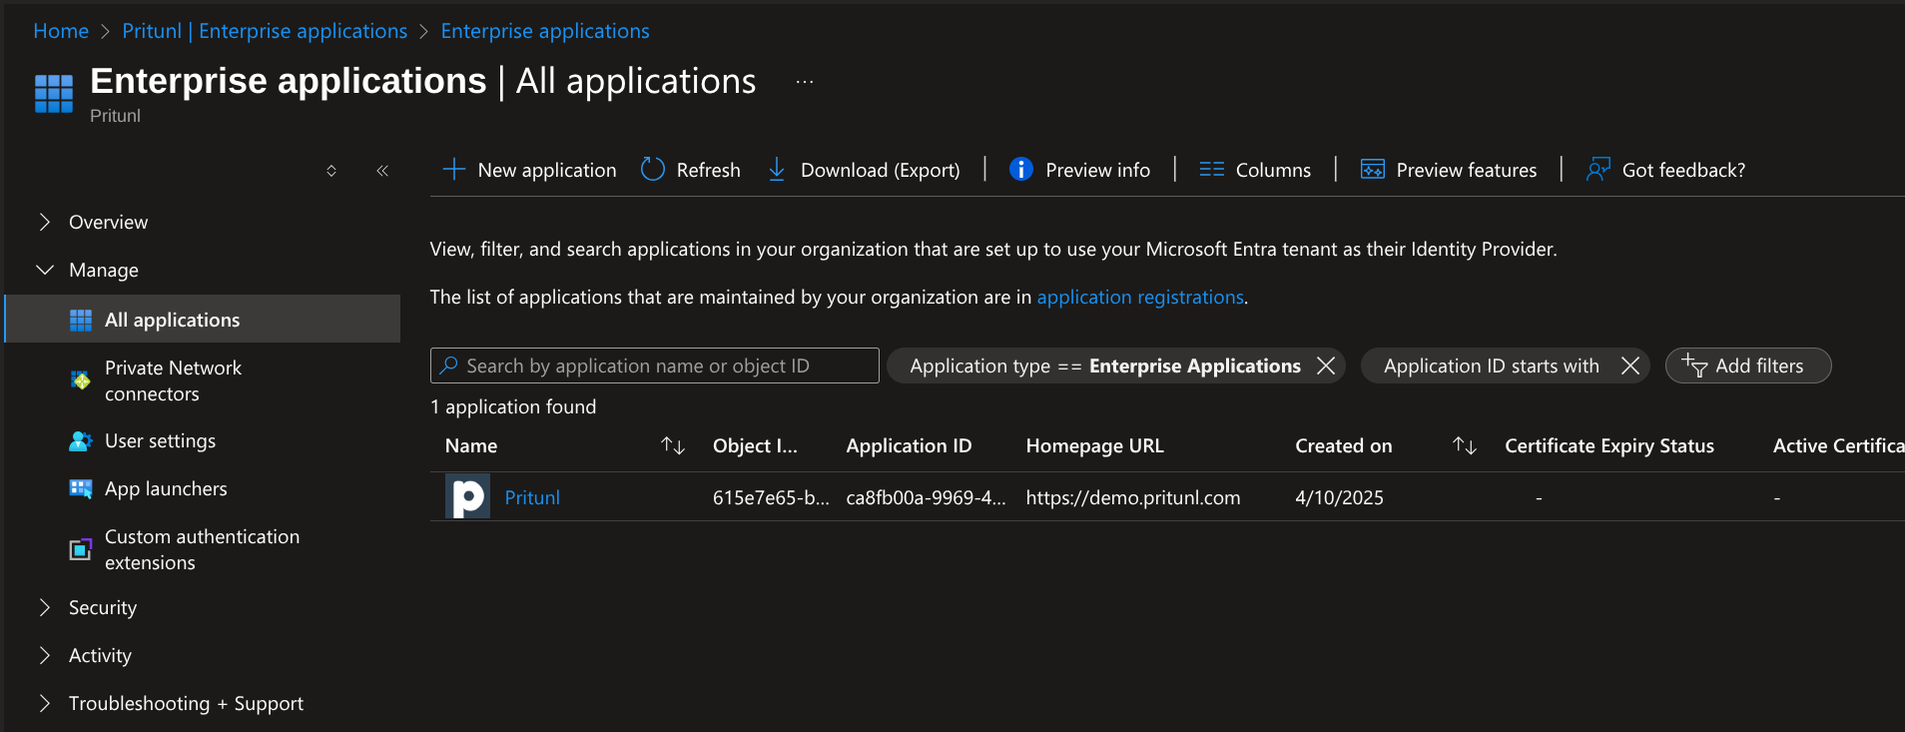Click the Add filters button
This screenshot has width=1905, height=732.
click(x=1747, y=366)
